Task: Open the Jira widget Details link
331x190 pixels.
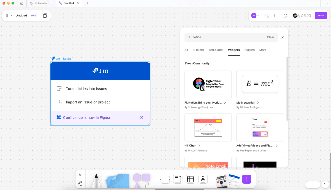Action: click(x=67, y=59)
